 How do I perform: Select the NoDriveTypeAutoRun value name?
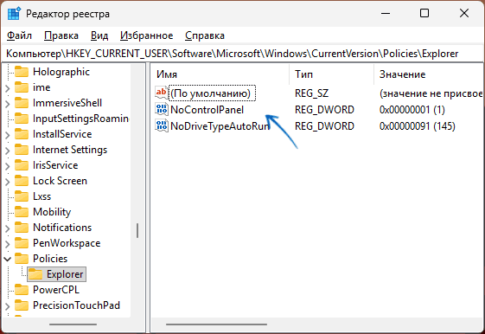220,126
